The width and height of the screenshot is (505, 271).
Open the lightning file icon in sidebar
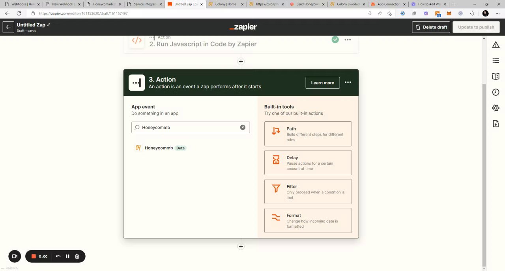pos(496,124)
